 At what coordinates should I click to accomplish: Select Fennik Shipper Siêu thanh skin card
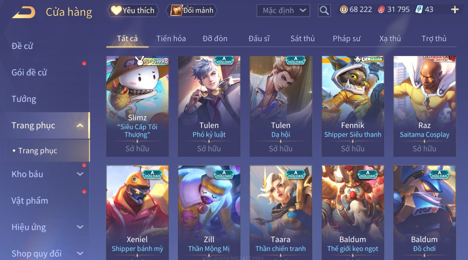pos(353,106)
